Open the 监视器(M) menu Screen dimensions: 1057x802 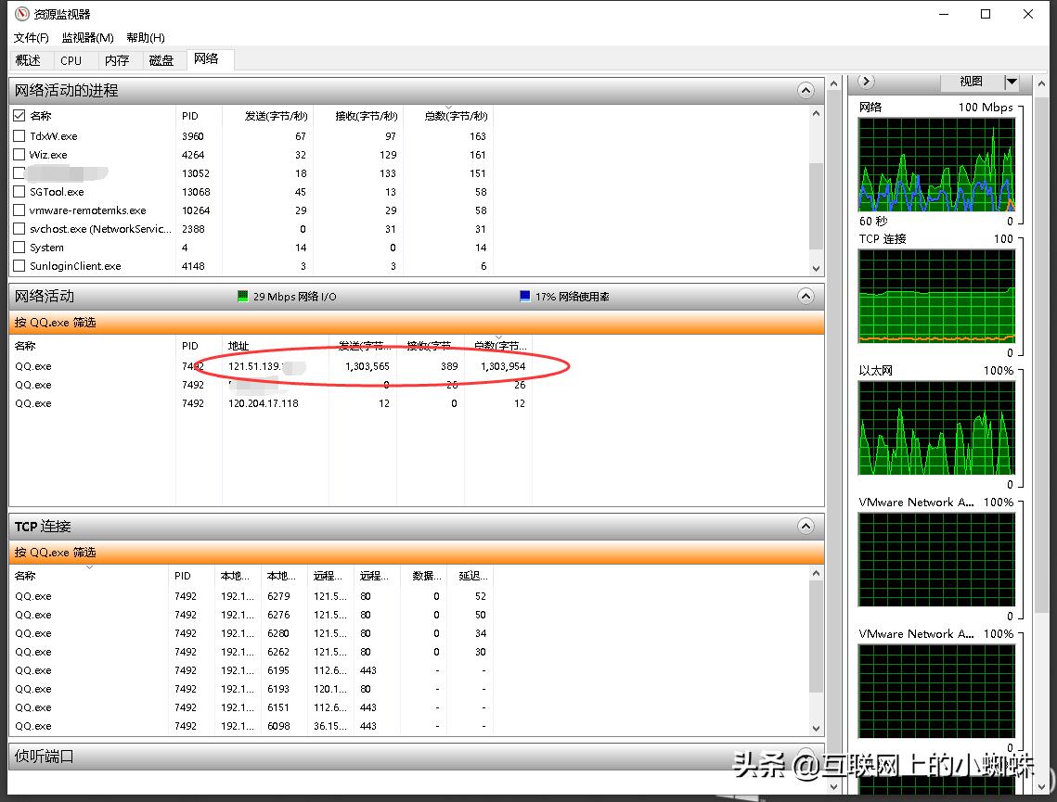coord(87,38)
